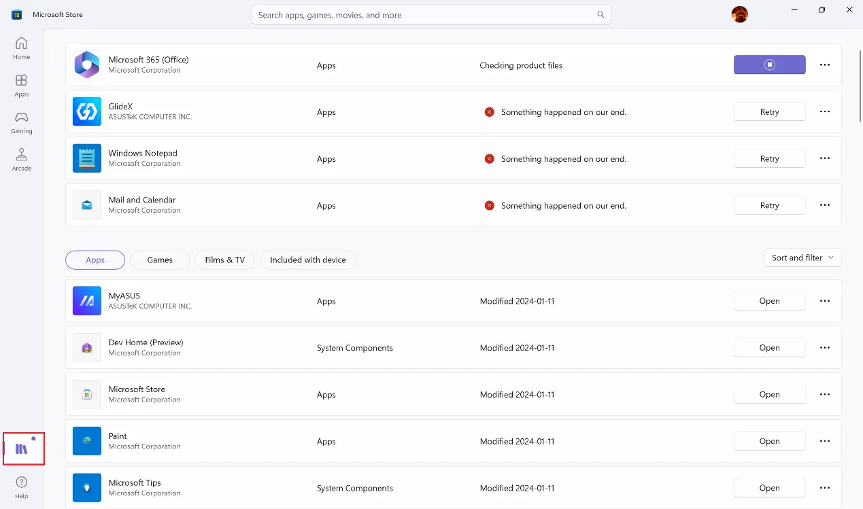Click the profile avatar picture
The width and height of the screenshot is (863, 509).
pos(739,14)
